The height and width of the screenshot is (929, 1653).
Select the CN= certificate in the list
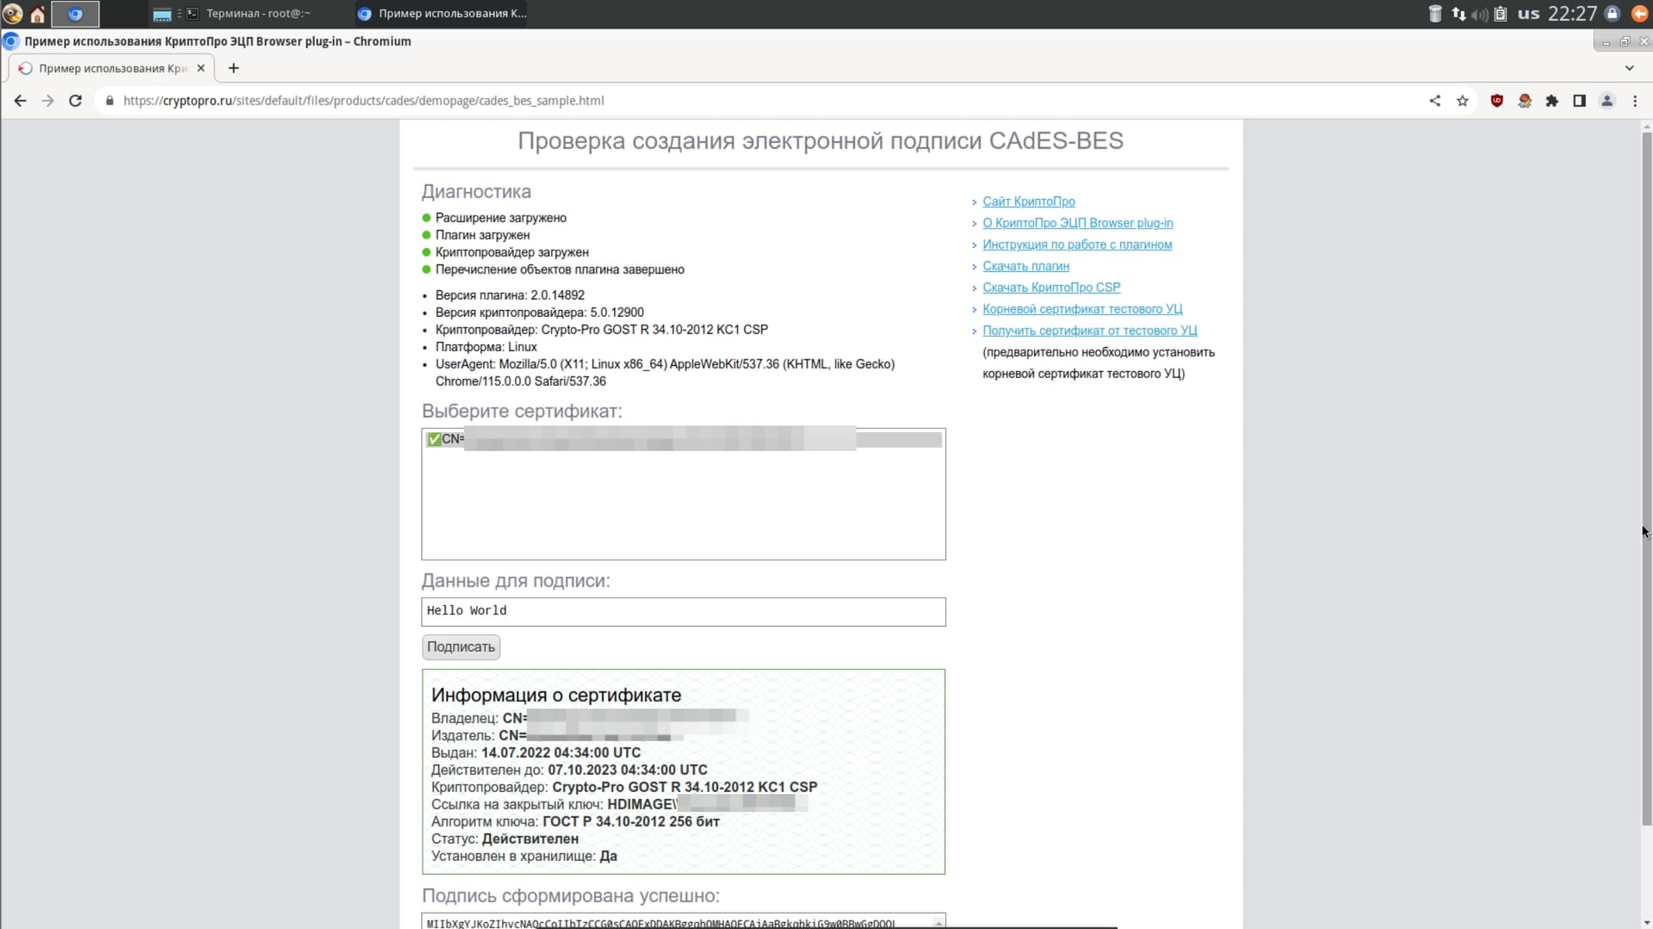(684, 440)
